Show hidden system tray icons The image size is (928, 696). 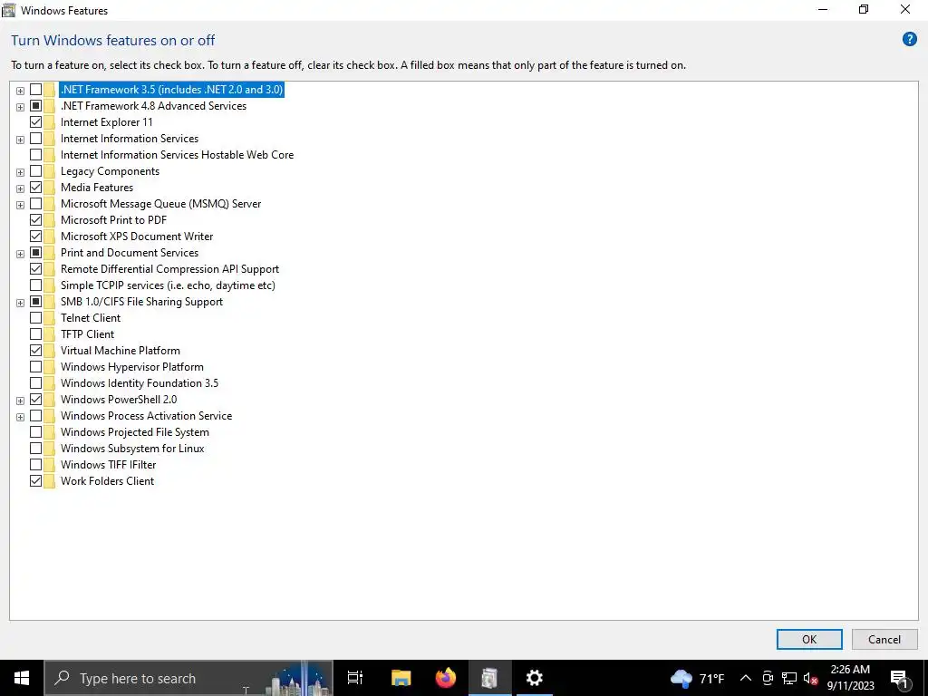pyautogui.click(x=746, y=678)
